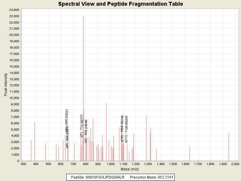The width and height of the screenshot is (241, 181).
Task: Click the 2,000 tick label on x-axis
Action: (234, 164)
